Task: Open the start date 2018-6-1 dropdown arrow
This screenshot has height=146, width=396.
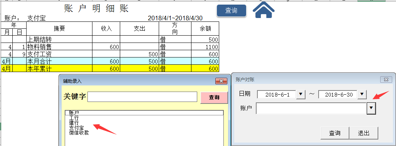Action: click(300, 95)
